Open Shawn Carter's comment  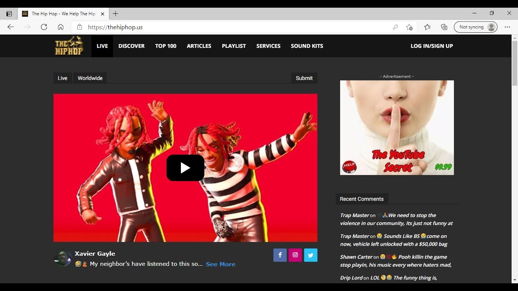[396, 261]
